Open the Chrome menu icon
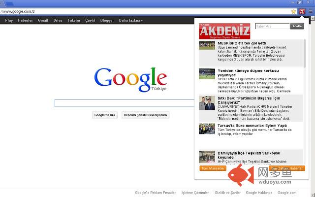This screenshot has height=197, width=315. 311,11
